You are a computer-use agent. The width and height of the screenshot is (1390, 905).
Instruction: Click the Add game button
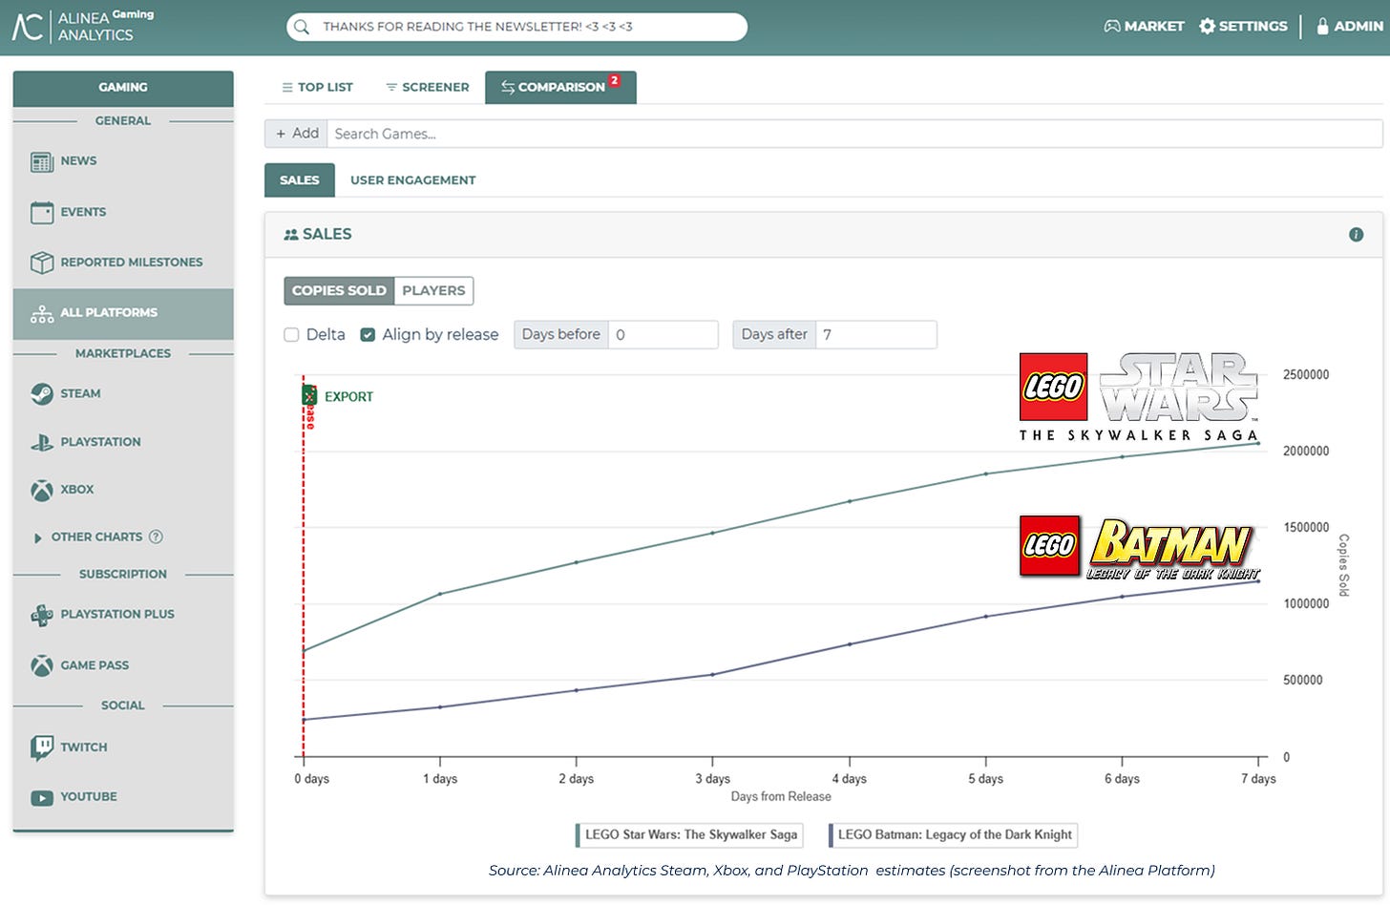coord(296,134)
